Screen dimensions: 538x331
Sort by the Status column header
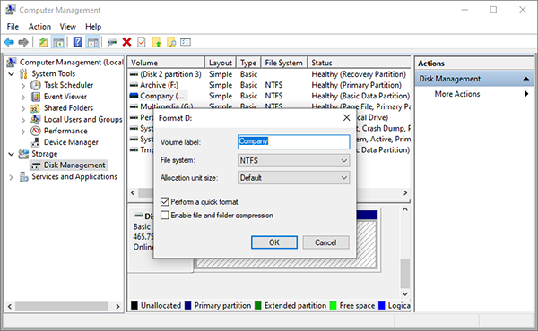coord(359,63)
